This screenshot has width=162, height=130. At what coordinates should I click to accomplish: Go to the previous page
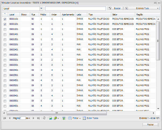click(x=10, y=118)
